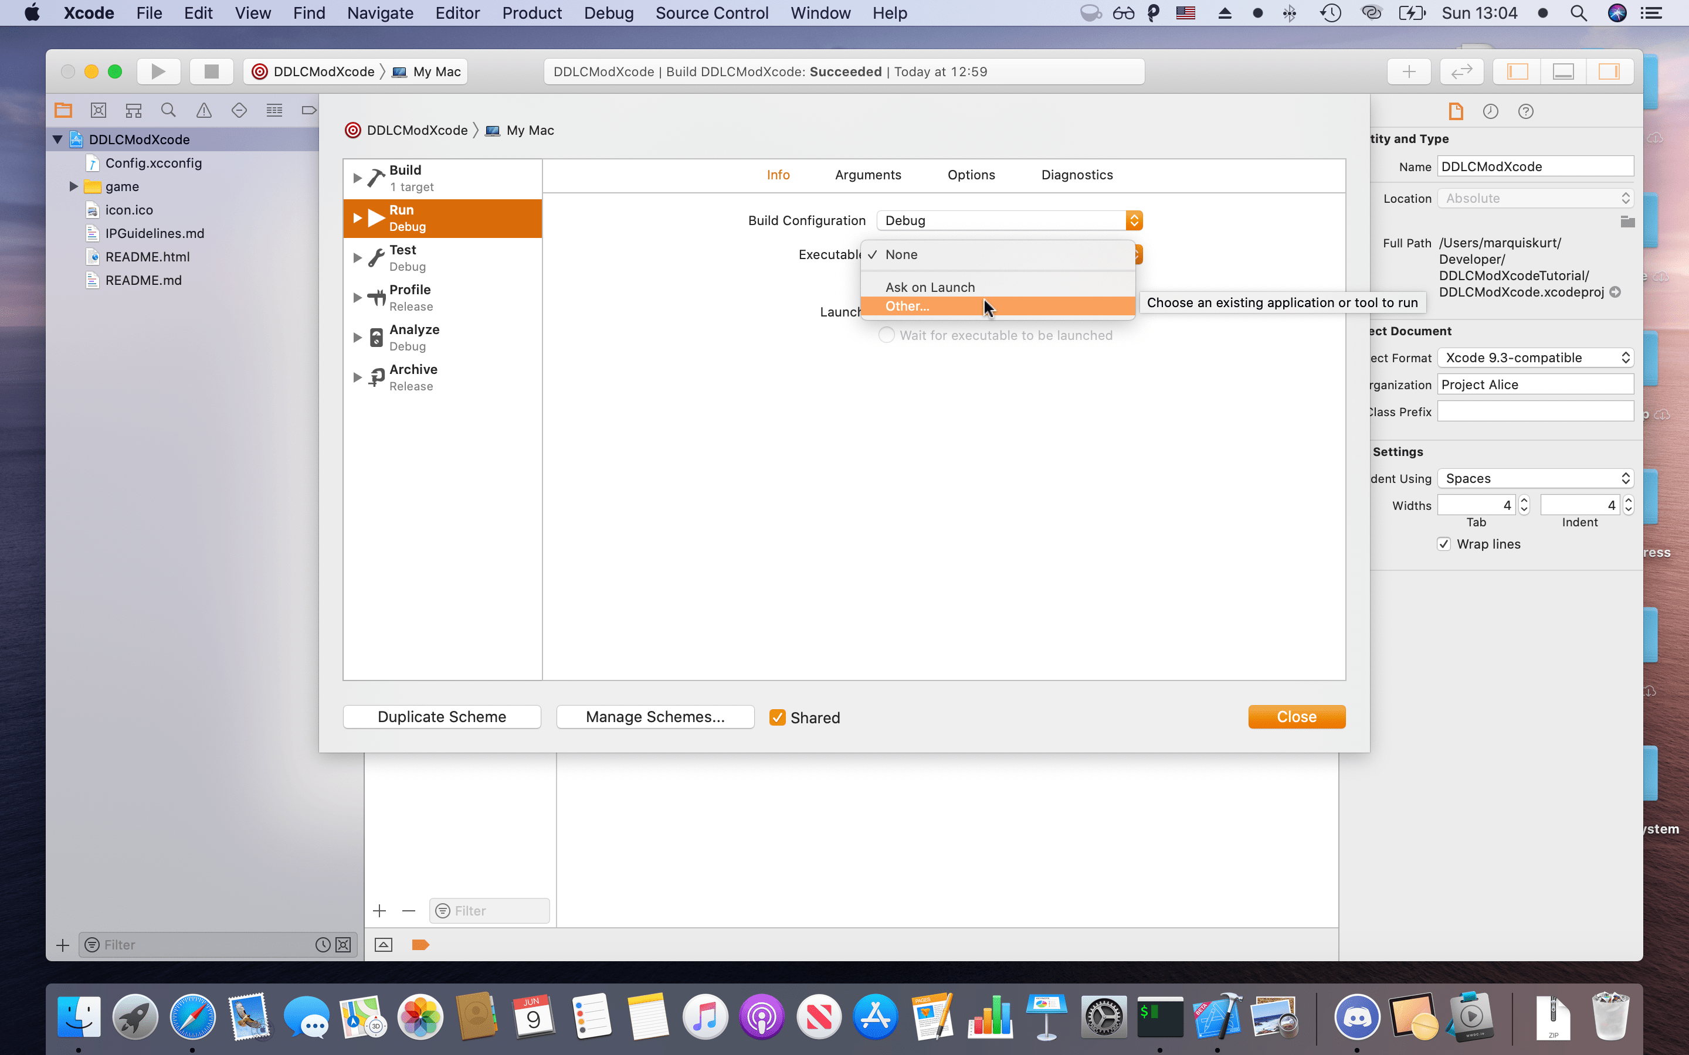
Task: Open the Test navigator diamond icon
Action: click(239, 110)
